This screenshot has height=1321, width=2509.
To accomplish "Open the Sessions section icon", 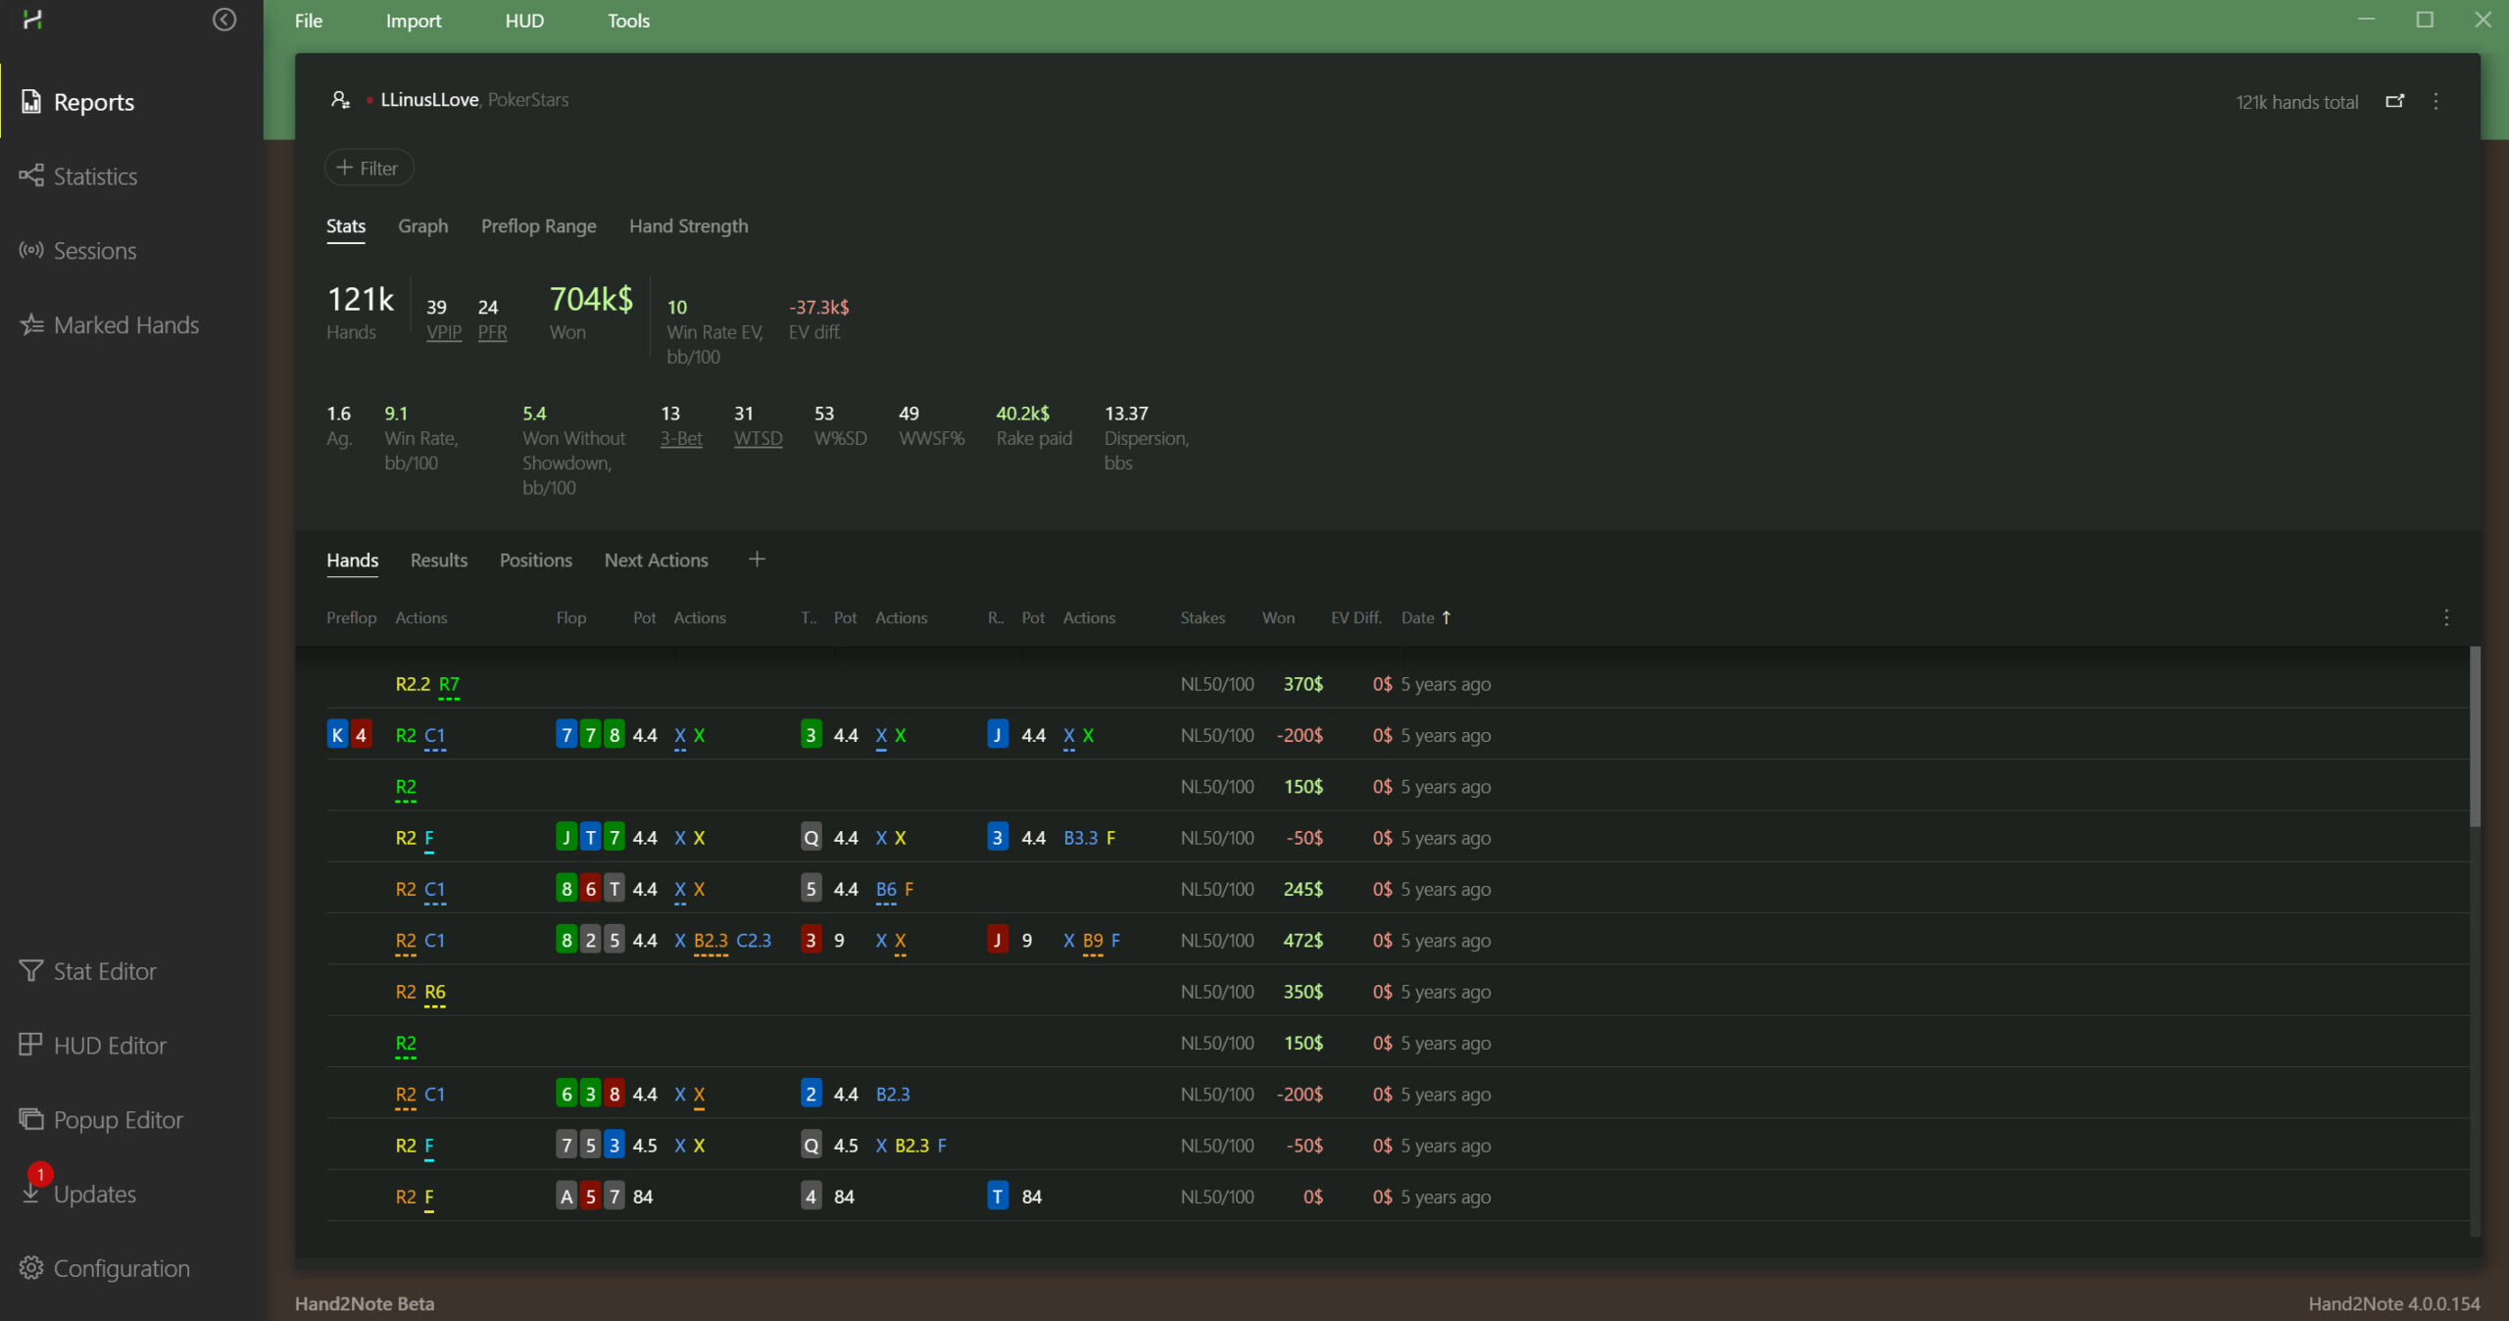I will 31,250.
